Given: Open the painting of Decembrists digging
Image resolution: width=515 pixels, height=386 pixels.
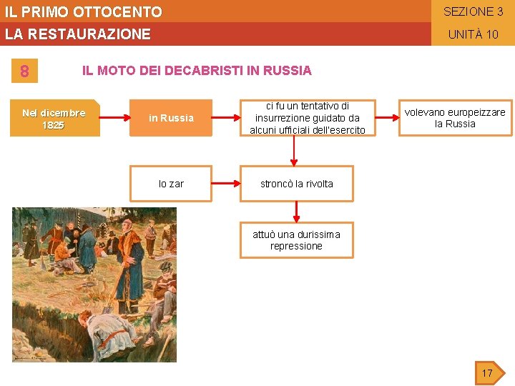Looking at the screenshot, I should [x=94, y=284].
